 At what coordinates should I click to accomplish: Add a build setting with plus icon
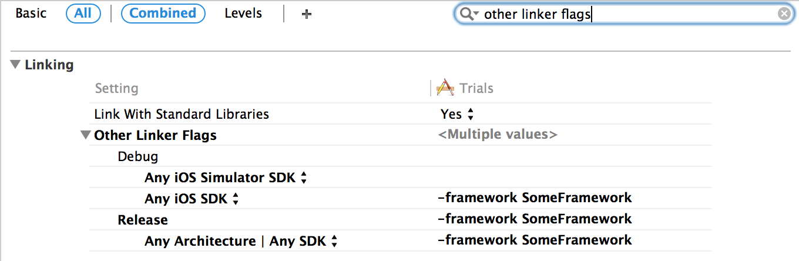[x=306, y=14]
